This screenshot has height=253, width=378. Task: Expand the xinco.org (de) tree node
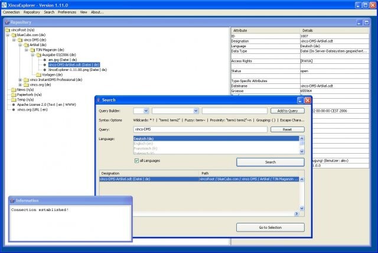20,85
